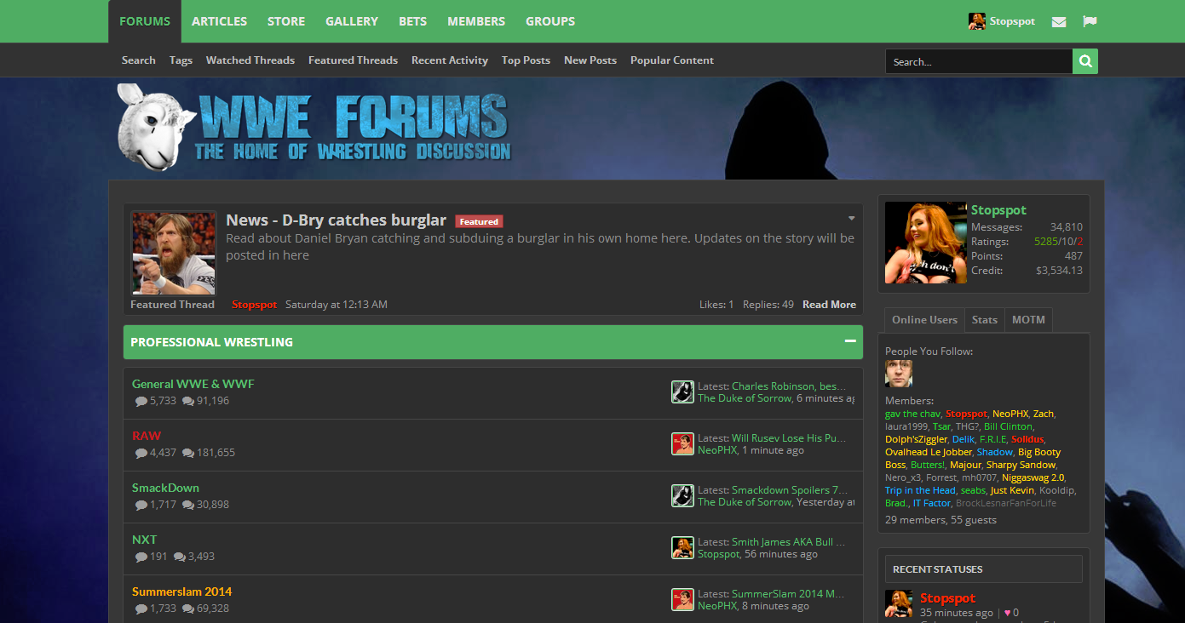Image resolution: width=1185 pixels, height=623 pixels.
Task: Click followed user avatar under People You Follow
Action: pos(899,374)
